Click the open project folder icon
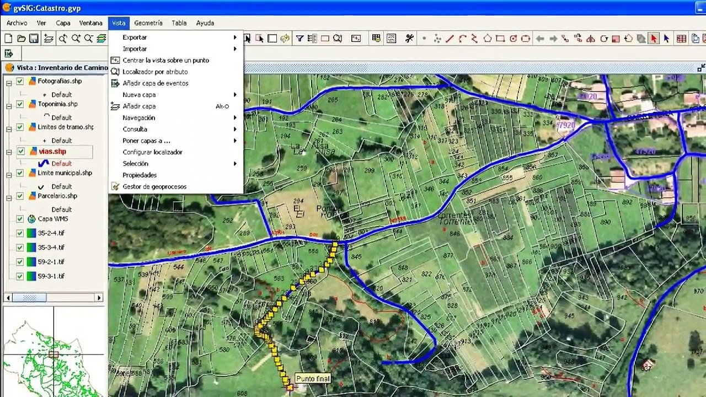This screenshot has height=397, width=706. point(21,39)
